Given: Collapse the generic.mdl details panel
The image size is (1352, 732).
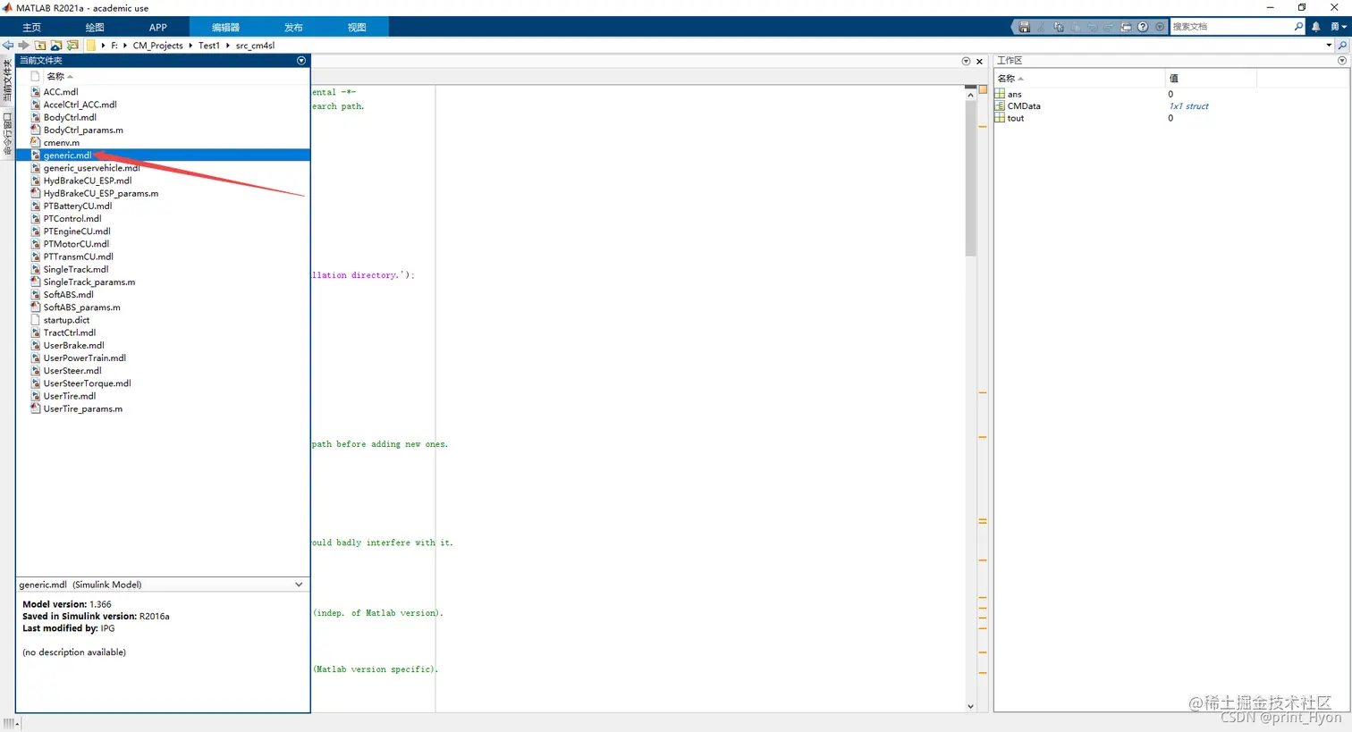Looking at the screenshot, I should pyautogui.click(x=299, y=585).
